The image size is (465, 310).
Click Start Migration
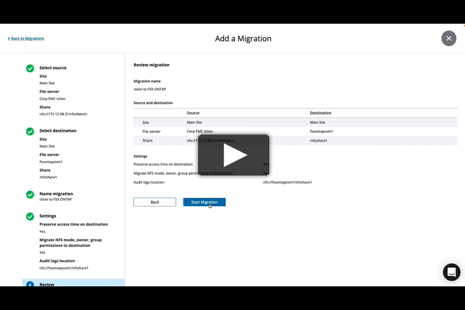coord(204,202)
